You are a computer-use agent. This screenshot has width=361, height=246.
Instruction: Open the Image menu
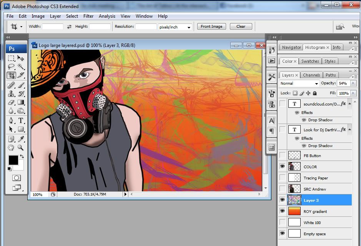point(38,16)
